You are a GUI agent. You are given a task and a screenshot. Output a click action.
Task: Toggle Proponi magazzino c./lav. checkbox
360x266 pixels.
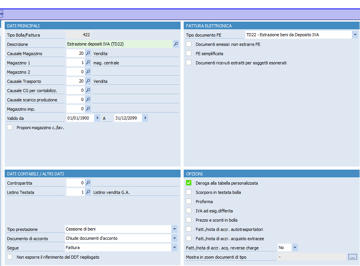pyautogui.click(x=10, y=127)
